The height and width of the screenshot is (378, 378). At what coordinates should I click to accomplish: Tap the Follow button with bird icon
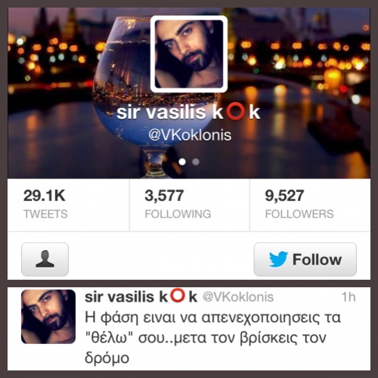pyautogui.click(x=305, y=259)
